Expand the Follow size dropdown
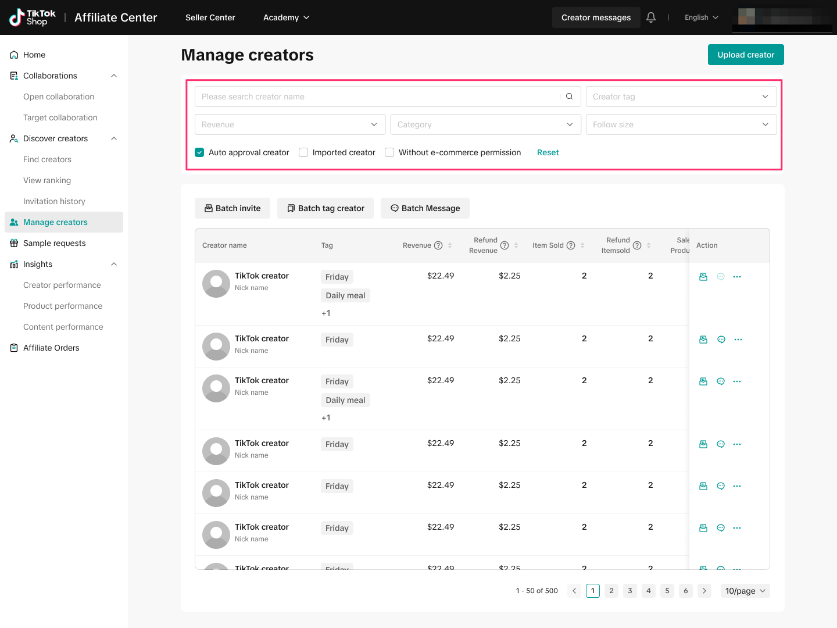Screen dimensions: 837x628 point(681,124)
